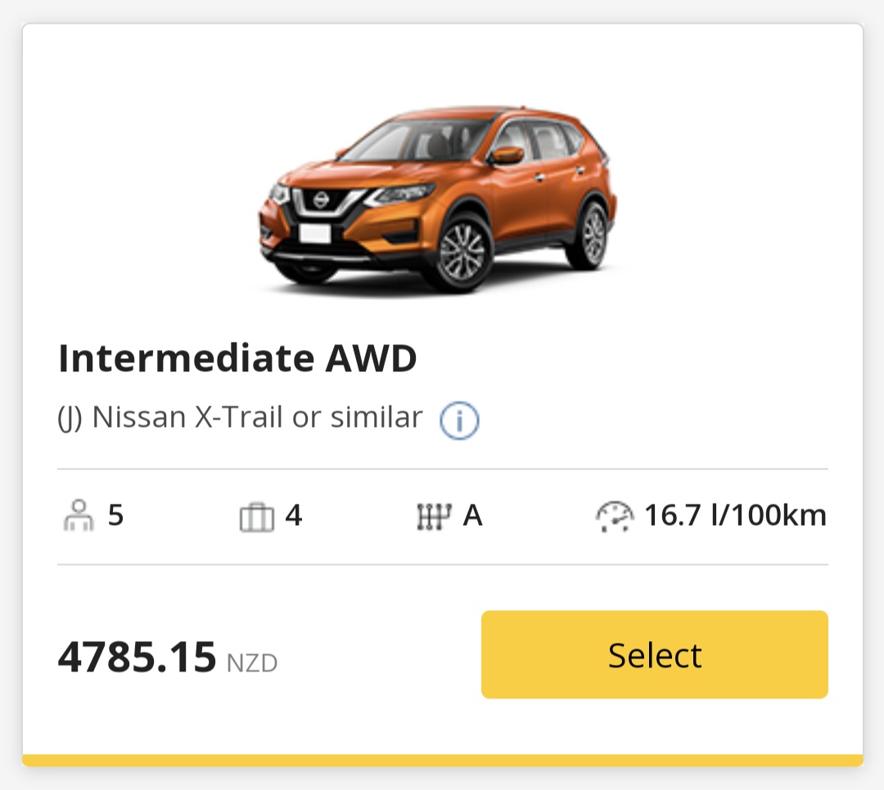The width and height of the screenshot is (884, 790).
Task: Click the car's windshield in the photo
Action: point(417,139)
